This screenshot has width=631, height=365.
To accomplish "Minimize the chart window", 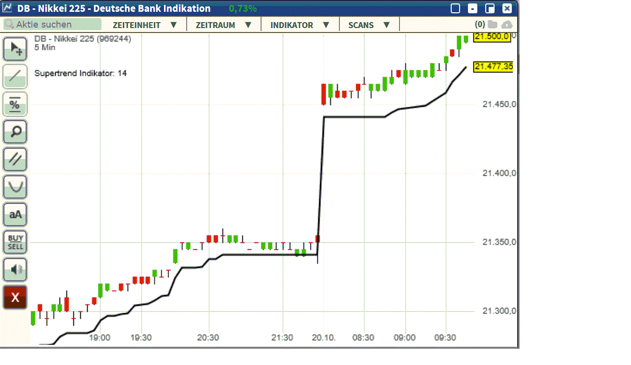I will (x=473, y=8).
